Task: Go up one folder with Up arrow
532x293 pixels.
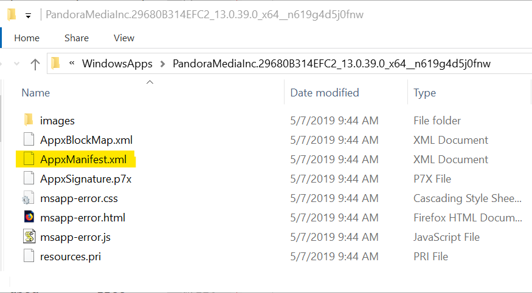Action: click(x=35, y=64)
